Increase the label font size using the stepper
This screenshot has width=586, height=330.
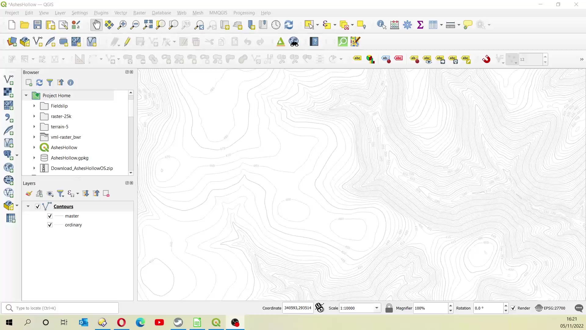(546, 57)
